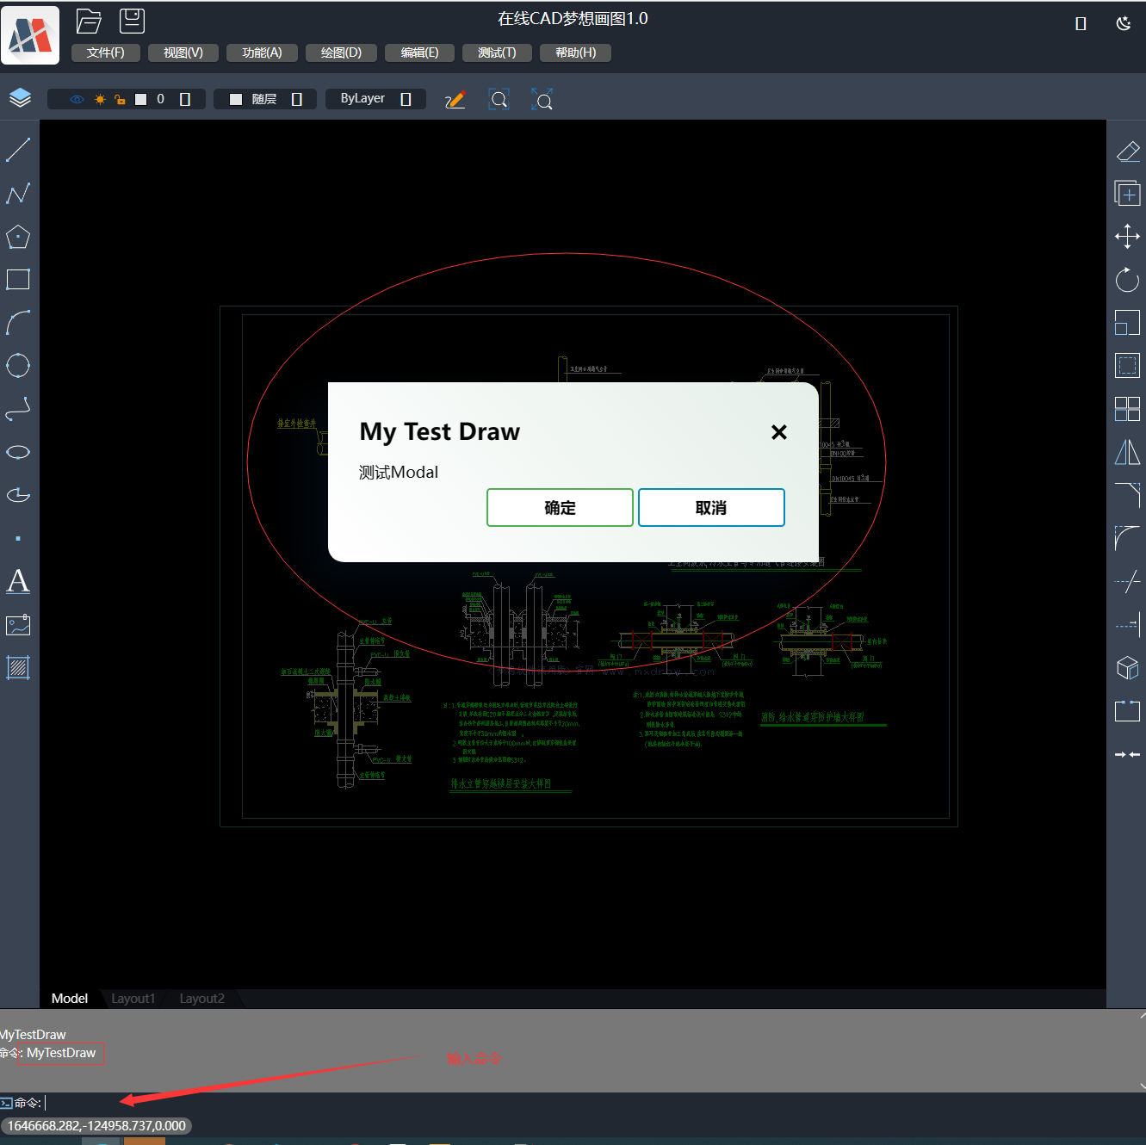The height and width of the screenshot is (1145, 1146).
Task: Expand the ByLayer linetype dropdown
Action: pos(406,99)
